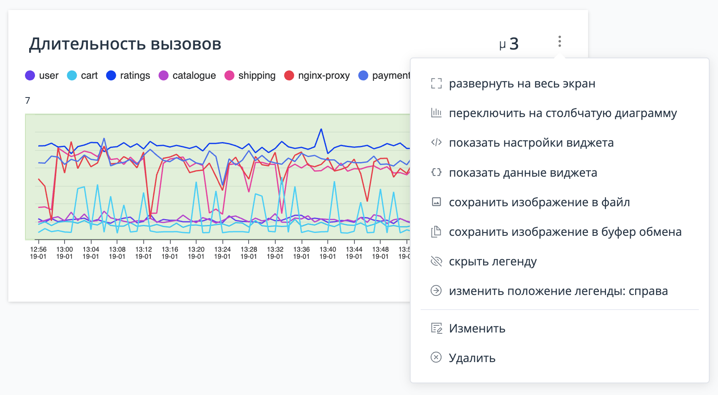Click the edit pencil icon beside Изменить
This screenshot has height=395, width=718.
436,328
